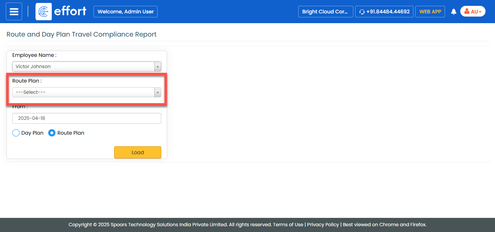495x232 pixels.
Task: Click the Effort brand name text
Action: click(70, 11)
